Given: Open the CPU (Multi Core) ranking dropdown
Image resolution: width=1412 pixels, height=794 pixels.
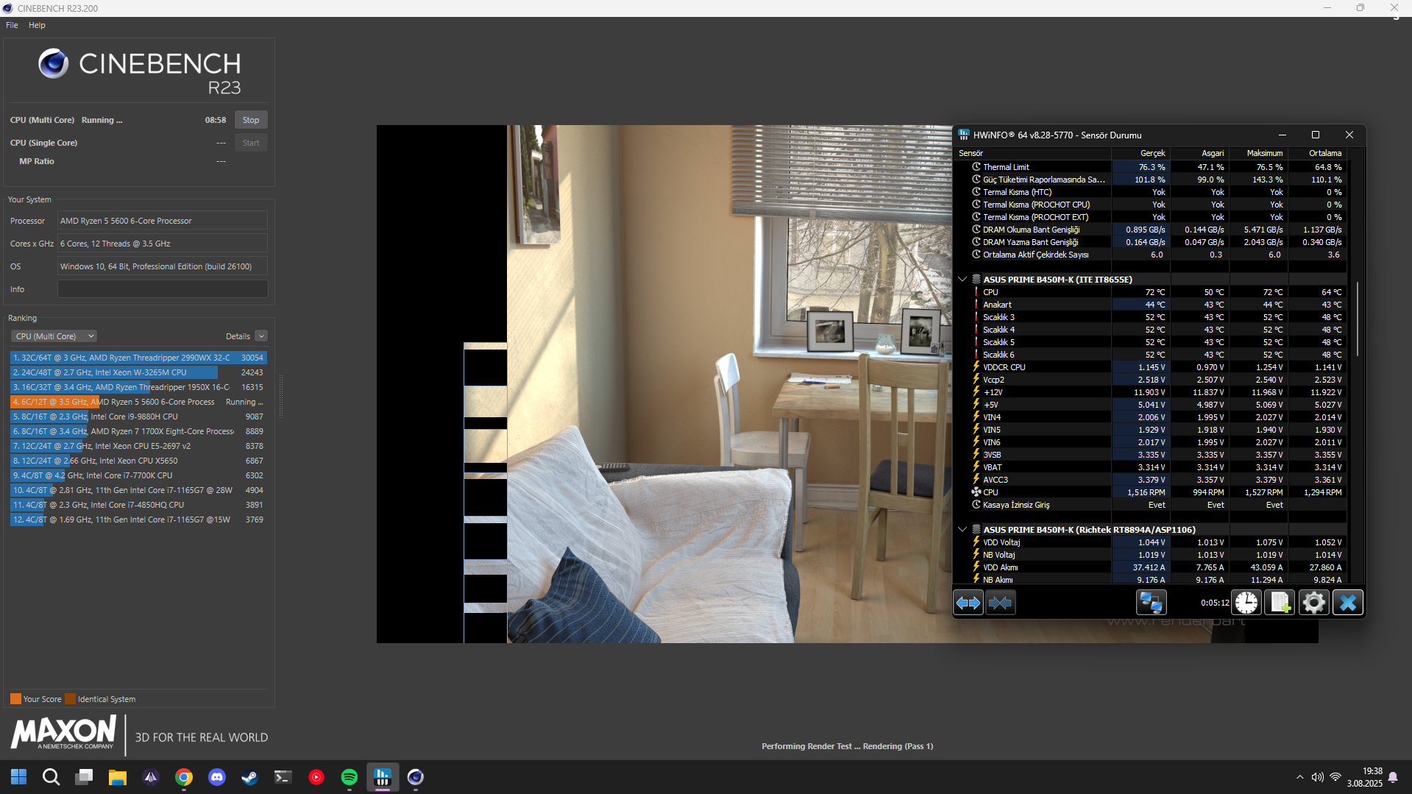Looking at the screenshot, I should coord(54,336).
